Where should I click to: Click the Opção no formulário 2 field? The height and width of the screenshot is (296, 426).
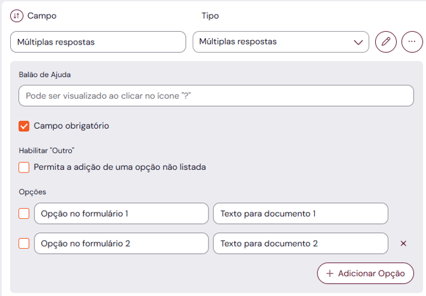(121, 243)
